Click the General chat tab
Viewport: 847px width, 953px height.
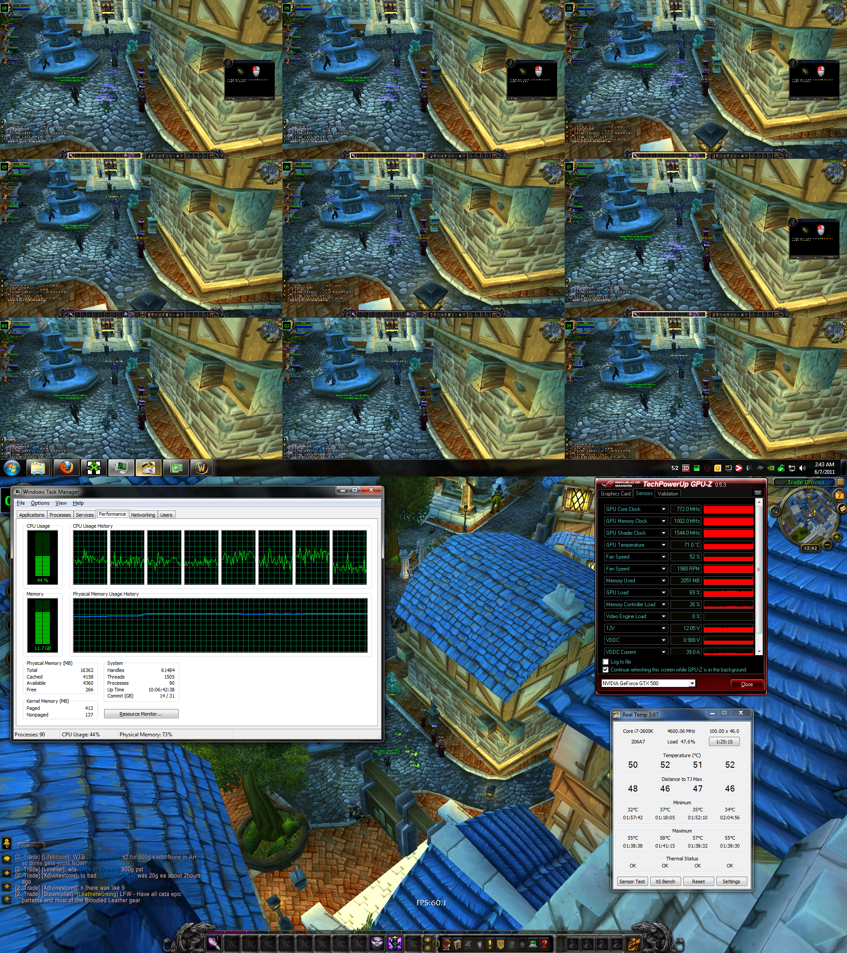tap(31, 845)
